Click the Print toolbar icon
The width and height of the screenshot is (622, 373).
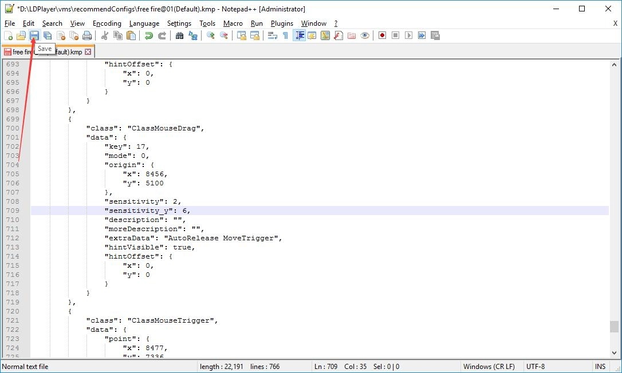pyautogui.click(x=87, y=35)
